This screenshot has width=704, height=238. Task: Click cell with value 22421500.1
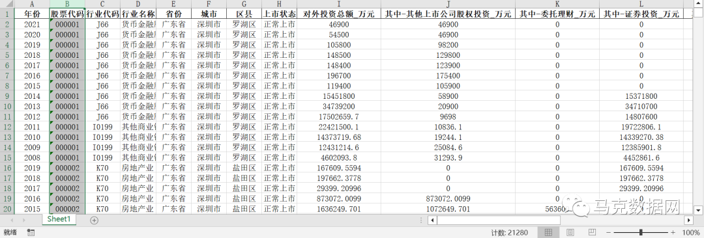pyautogui.click(x=339, y=127)
